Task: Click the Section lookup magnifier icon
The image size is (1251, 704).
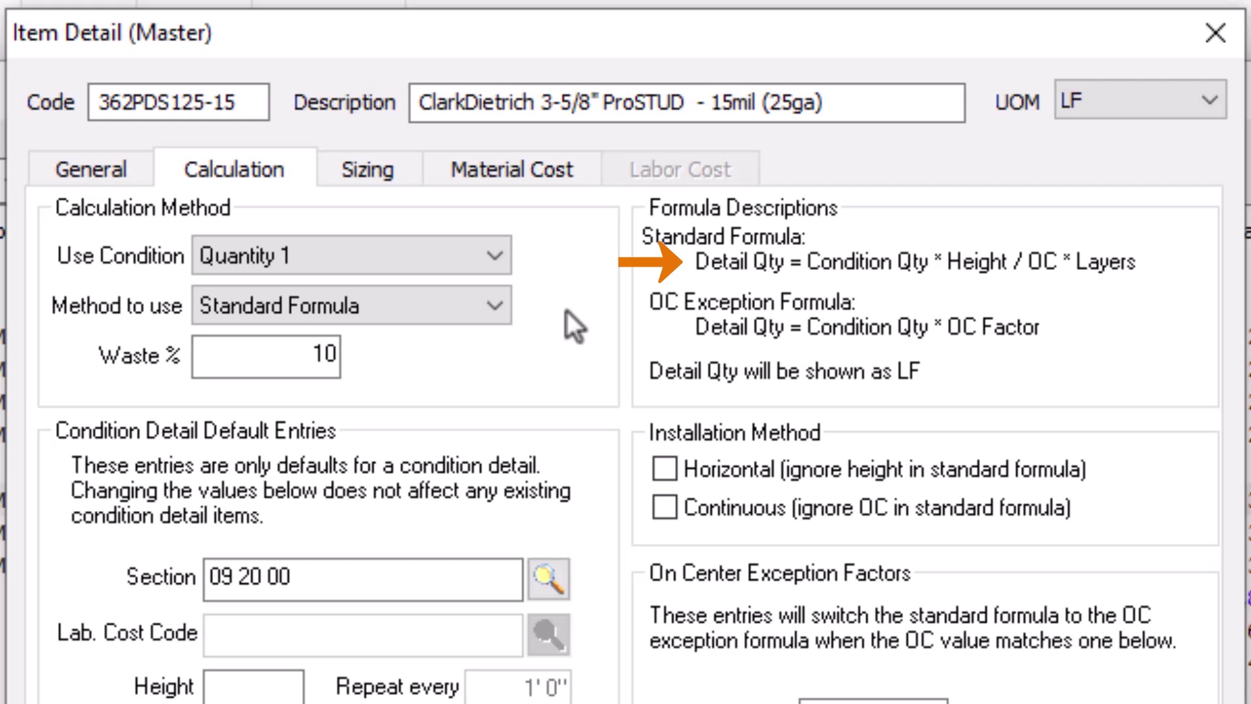Action: pyautogui.click(x=548, y=579)
